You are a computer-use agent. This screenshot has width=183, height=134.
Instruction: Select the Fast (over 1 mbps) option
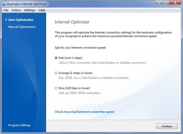tap(56, 58)
